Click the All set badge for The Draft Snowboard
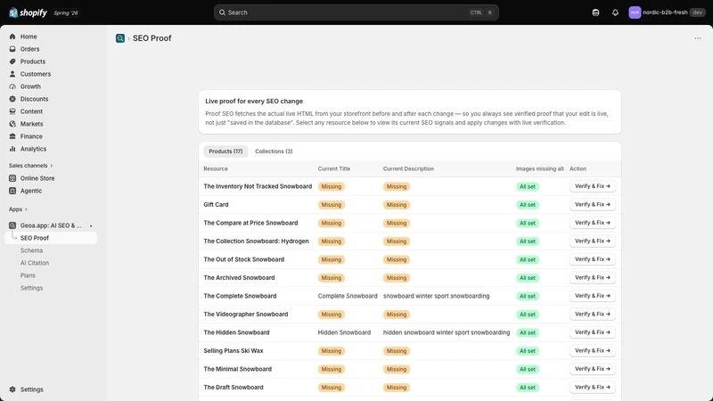This screenshot has width=713, height=401. coord(528,388)
